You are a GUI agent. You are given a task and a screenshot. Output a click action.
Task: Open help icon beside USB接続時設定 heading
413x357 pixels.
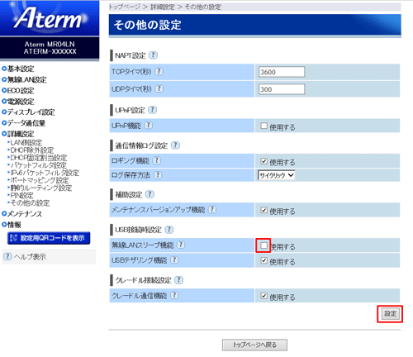point(169,230)
